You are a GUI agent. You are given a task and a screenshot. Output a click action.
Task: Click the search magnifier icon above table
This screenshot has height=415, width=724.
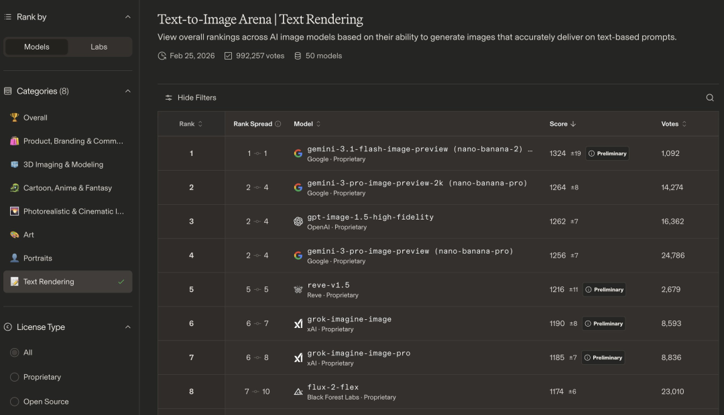pyautogui.click(x=710, y=98)
